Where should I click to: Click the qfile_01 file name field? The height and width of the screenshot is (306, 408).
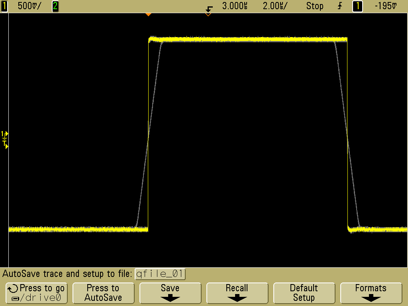(160, 274)
